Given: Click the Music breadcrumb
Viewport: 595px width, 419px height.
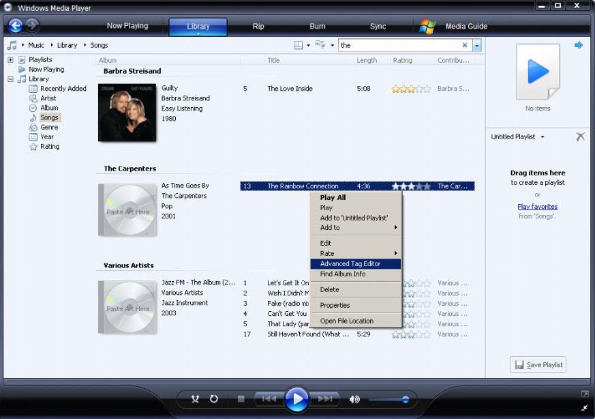Looking at the screenshot, I should (x=36, y=45).
